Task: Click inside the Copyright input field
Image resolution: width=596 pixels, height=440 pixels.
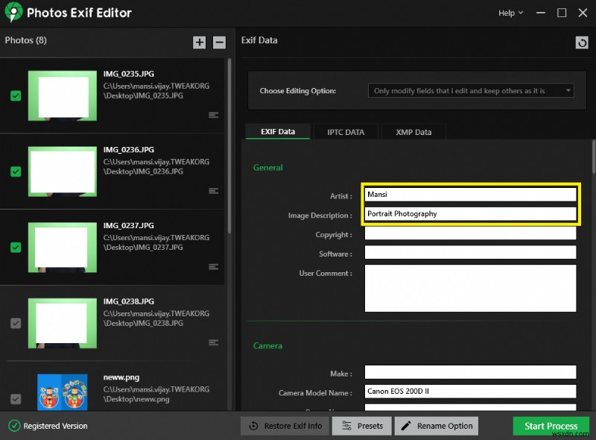Action: point(470,233)
